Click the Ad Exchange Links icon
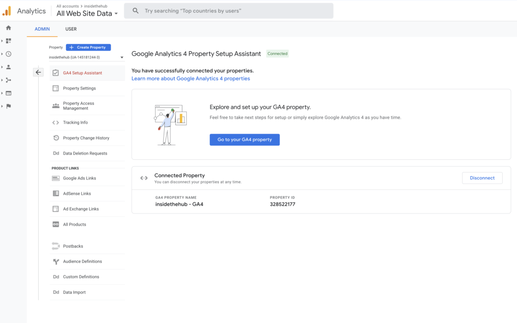This screenshot has width=517, height=323. [x=56, y=209]
